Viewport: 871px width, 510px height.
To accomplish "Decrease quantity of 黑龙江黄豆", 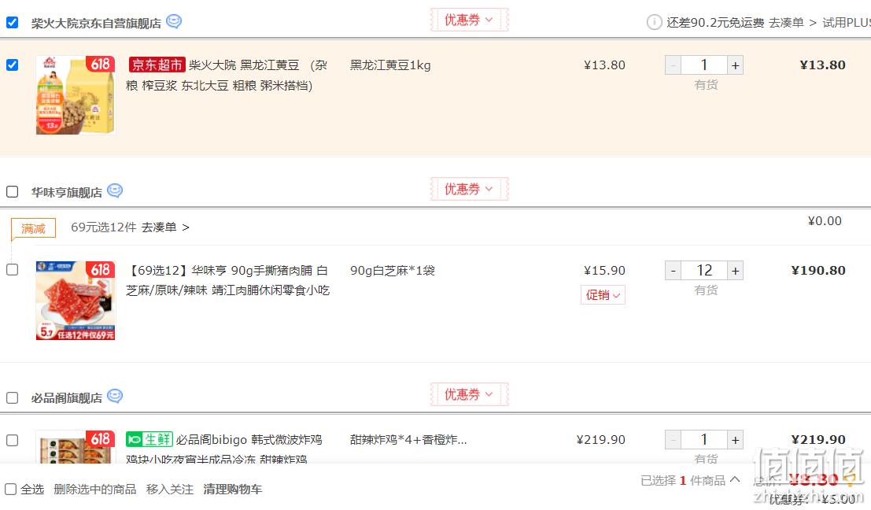I will coord(673,65).
